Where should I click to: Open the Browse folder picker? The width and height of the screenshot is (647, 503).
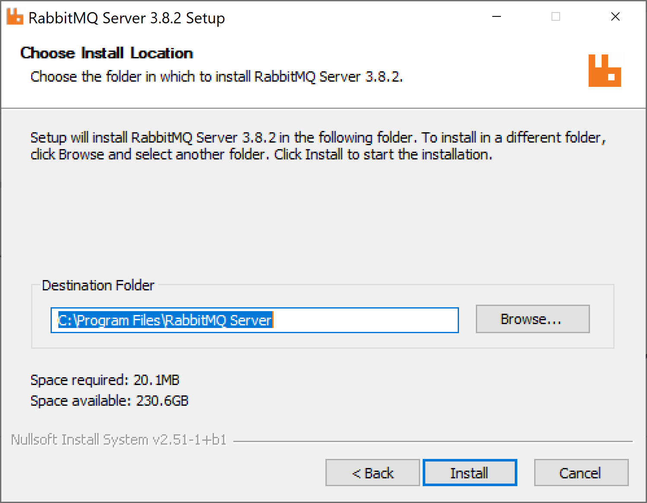coord(532,319)
